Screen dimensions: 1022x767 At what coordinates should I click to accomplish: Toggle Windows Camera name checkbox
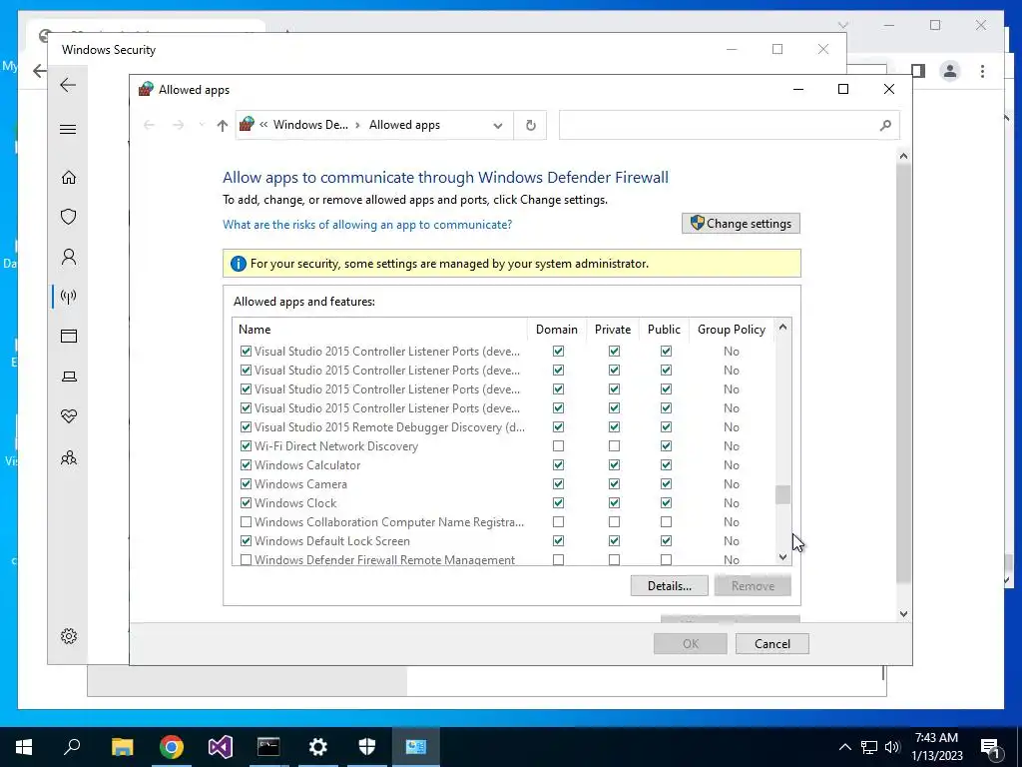(x=246, y=484)
